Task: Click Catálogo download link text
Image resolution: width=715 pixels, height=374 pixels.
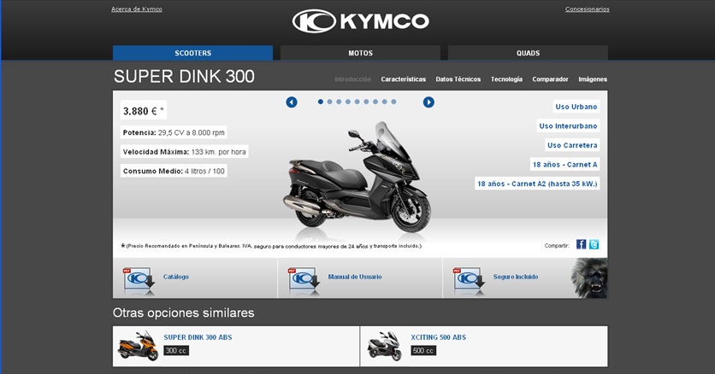Action: pyautogui.click(x=176, y=277)
